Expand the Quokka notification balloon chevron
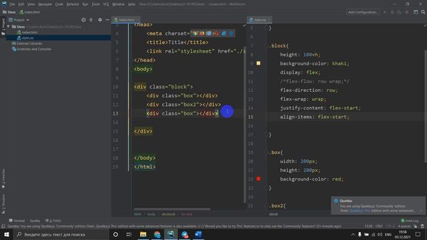427x240 pixels. (421, 211)
